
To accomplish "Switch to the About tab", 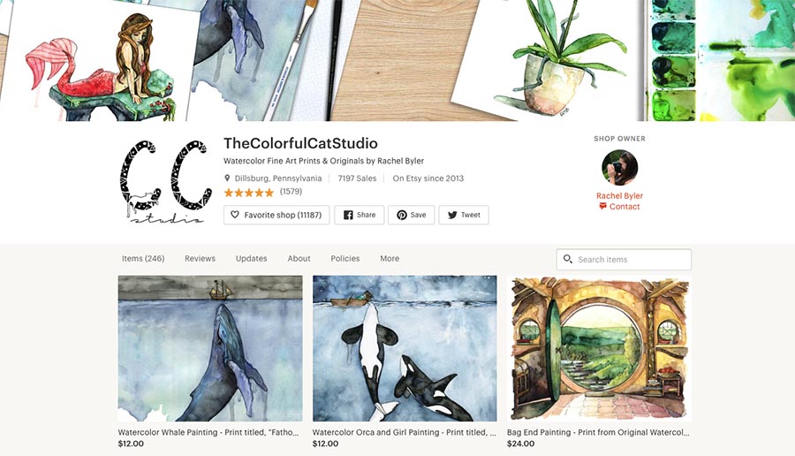I will click(x=299, y=258).
